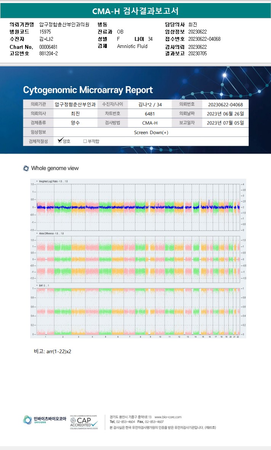Select the Screen Down(+) clinical info cell
The image size is (271, 450).
click(151, 133)
